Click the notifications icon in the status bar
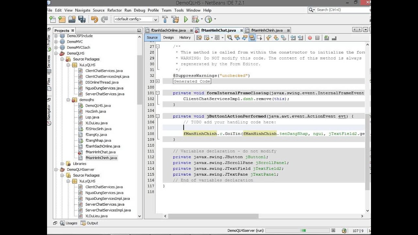This screenshot has width=418, height=235. click(x=344, y=231)
